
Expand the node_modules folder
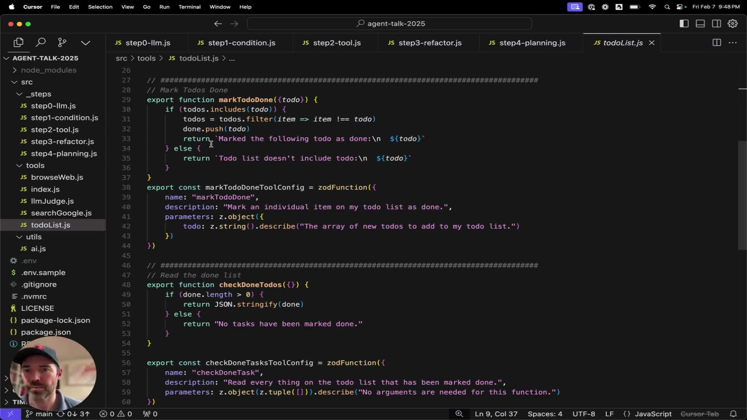(49, 70)
